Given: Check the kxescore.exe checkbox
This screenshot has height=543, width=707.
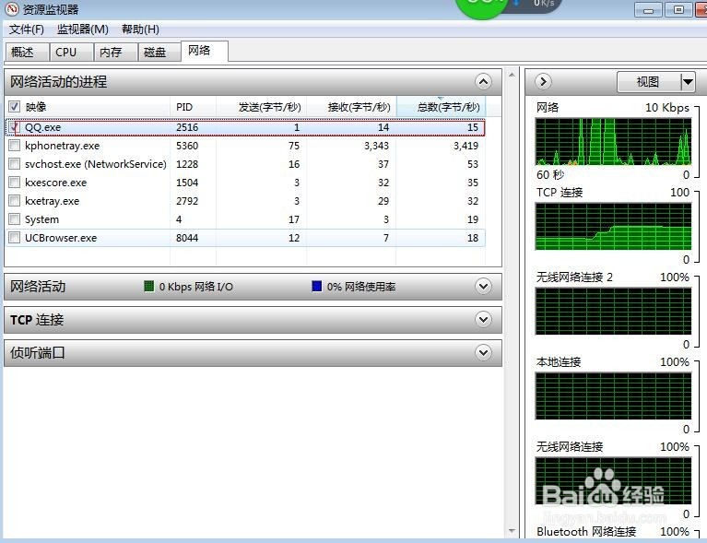Looking at the screenshot, I should (x=14, y=183).
